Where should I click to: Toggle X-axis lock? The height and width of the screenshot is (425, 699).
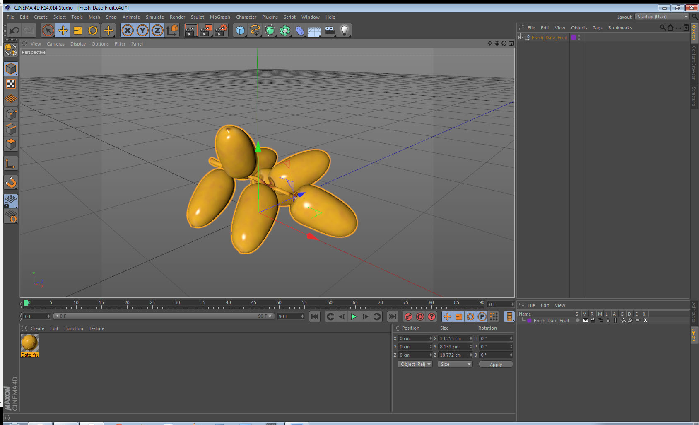(x=128, y=30)
